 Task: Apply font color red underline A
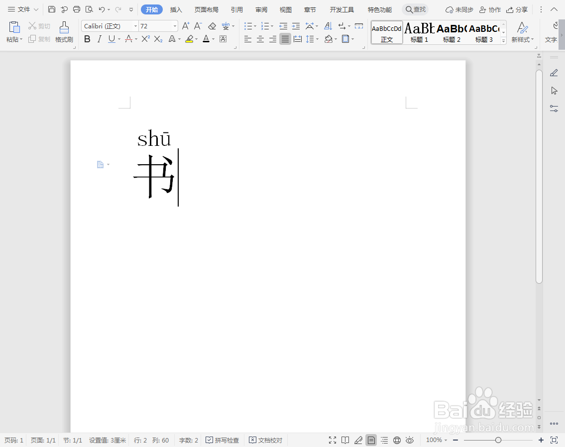click(x=206, y=39)
